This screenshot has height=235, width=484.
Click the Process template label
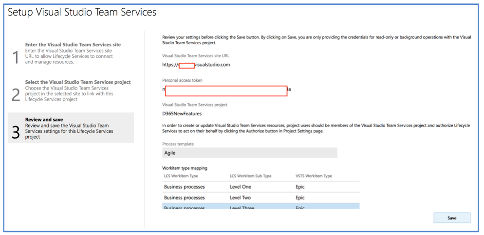(178, 144)
